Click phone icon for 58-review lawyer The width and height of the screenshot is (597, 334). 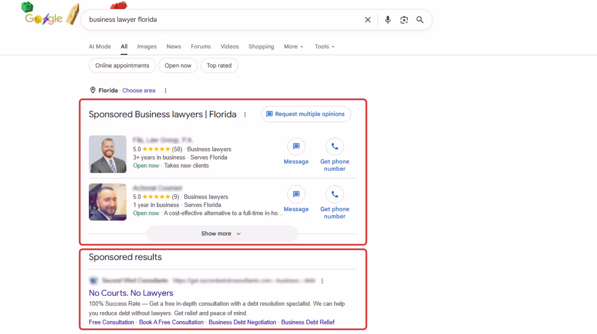pyautogui.click(x=334, y=146)
